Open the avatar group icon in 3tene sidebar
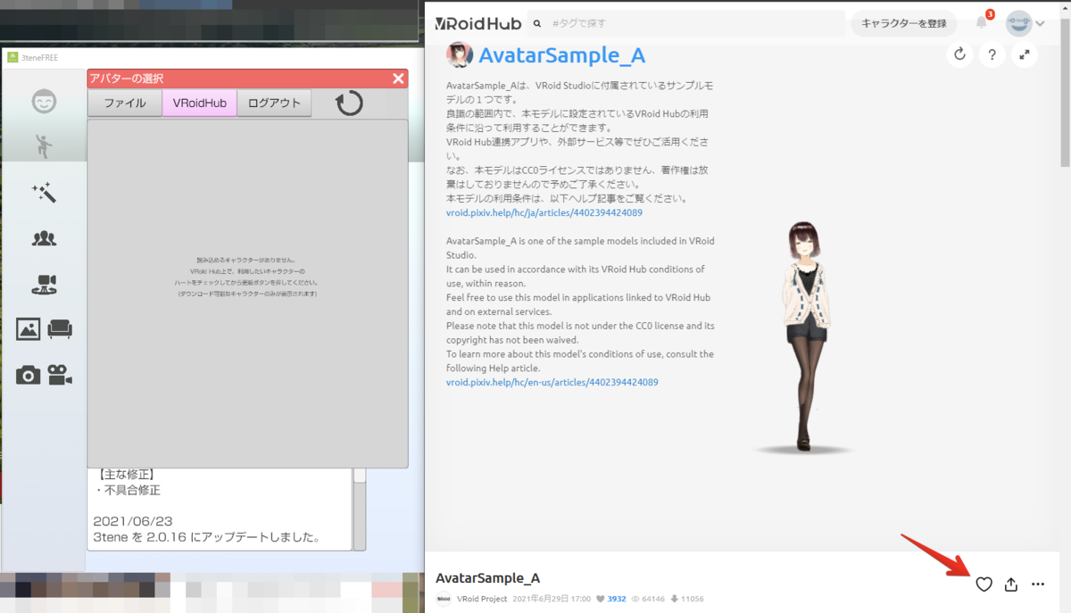1071x613 pixels. click(x=45, y=237)
